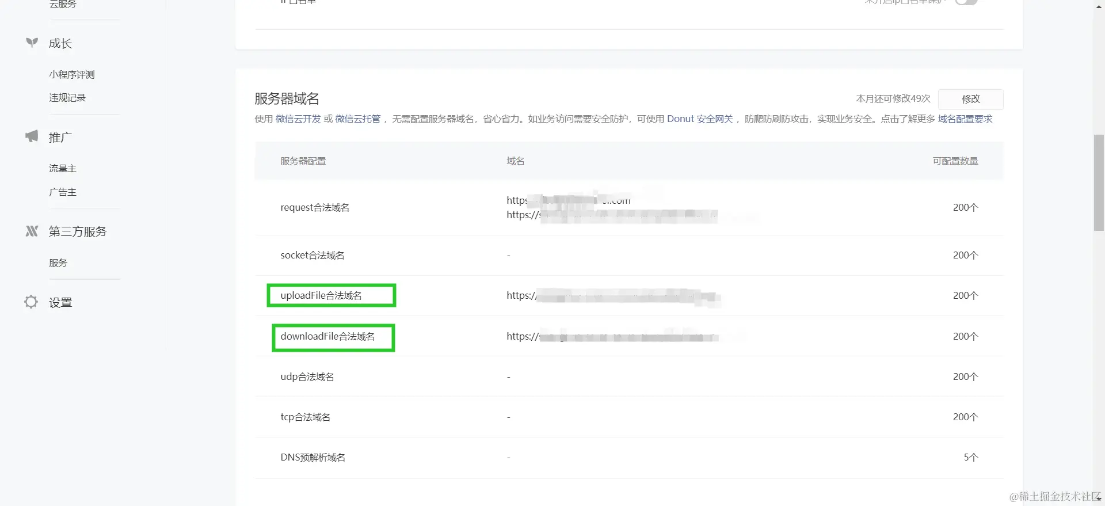Click 200个 in the downloadFile合法域名 row
The height and width of the screenshot is (506, 1105).
click(x=966, y=336)
